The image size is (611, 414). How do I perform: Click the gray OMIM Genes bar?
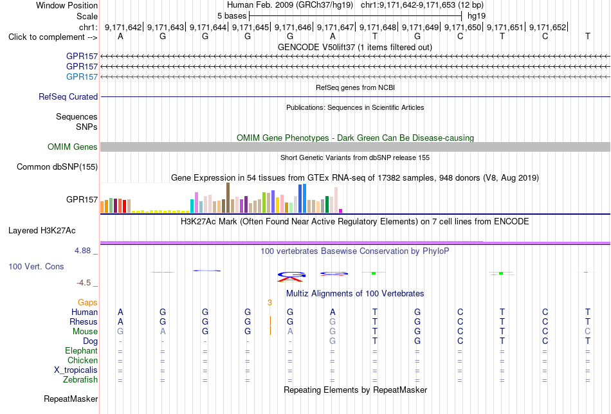pos(355,147)
